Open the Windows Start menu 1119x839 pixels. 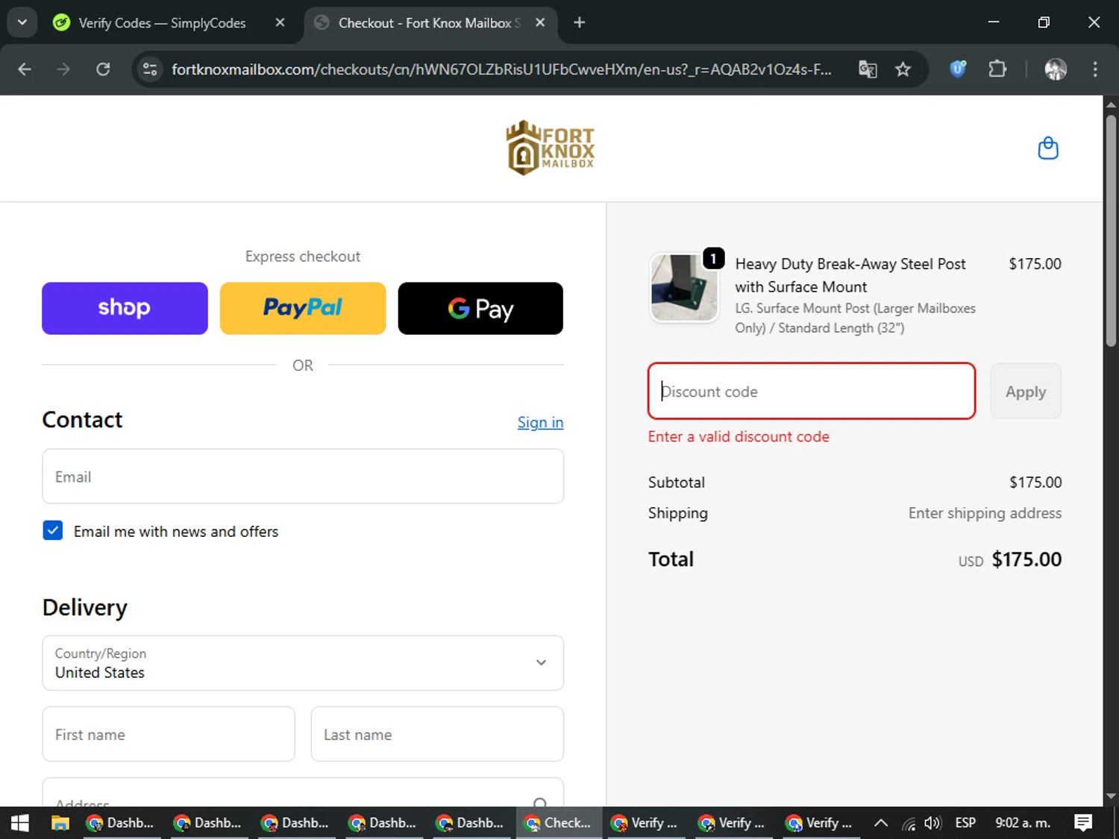click(x=20, y=823)
